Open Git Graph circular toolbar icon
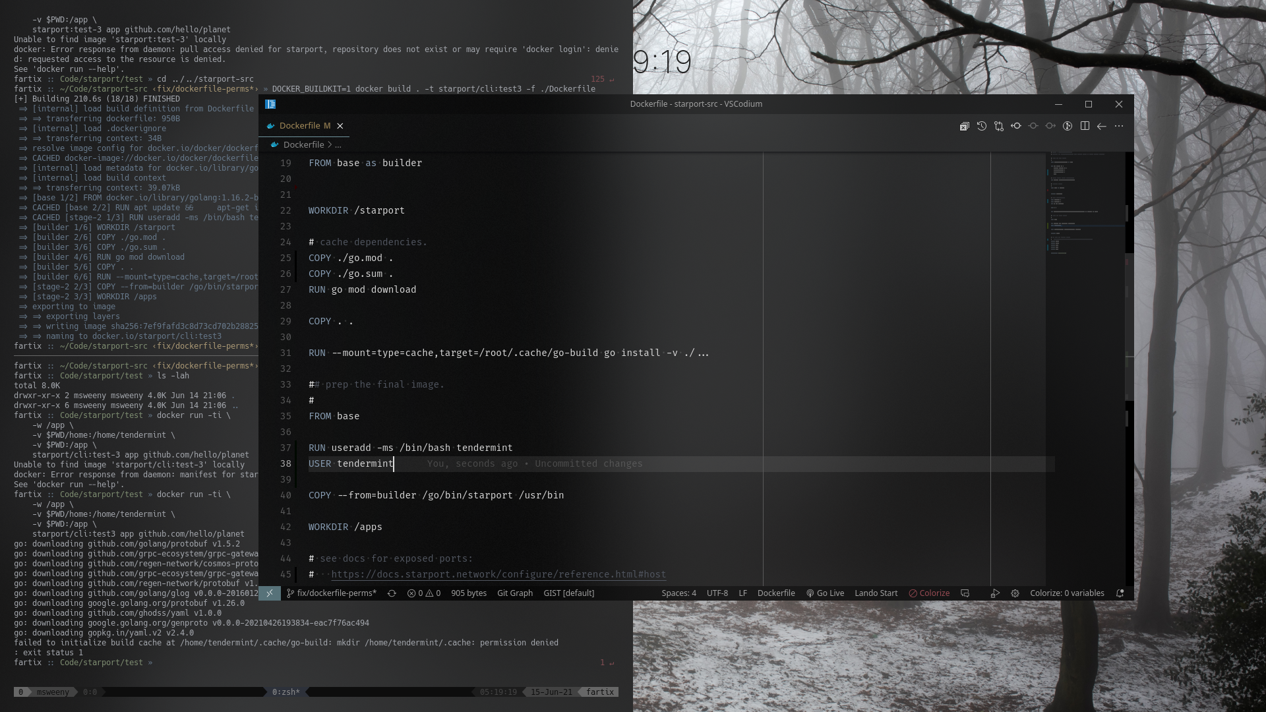This screenshot has width=1266, height=712. (1067, 126)
